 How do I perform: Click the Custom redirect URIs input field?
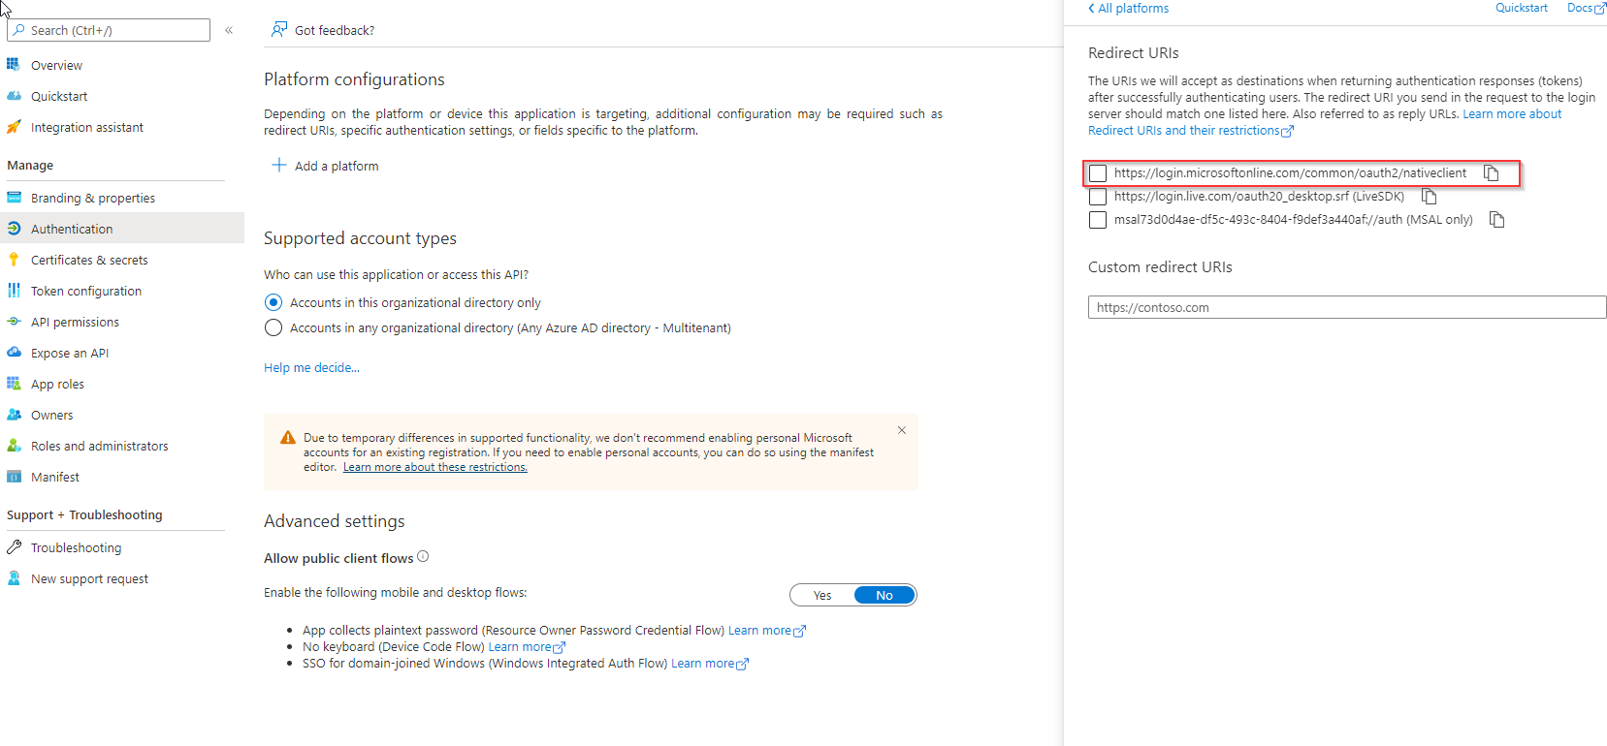pyautogui.click(x=1346, y=307)
